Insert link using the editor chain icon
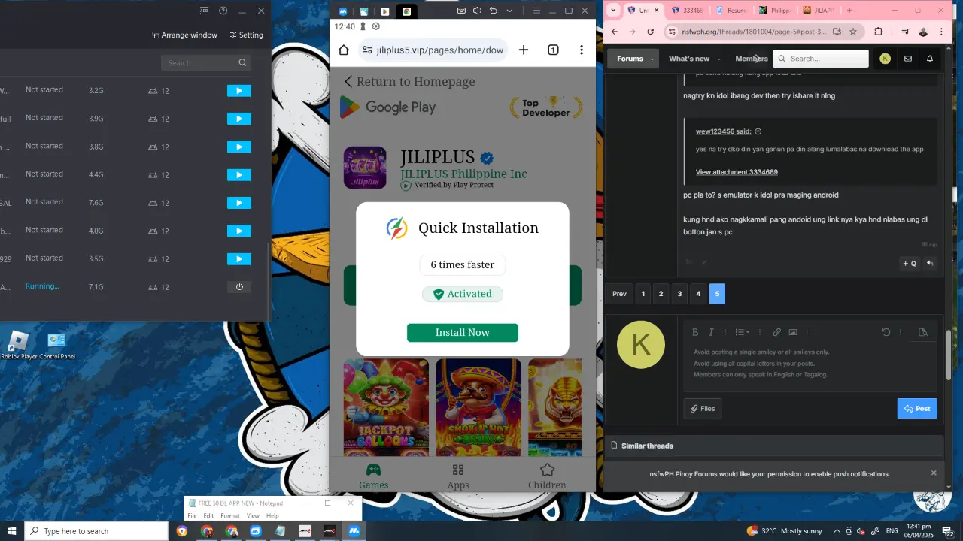 point(776,332)
